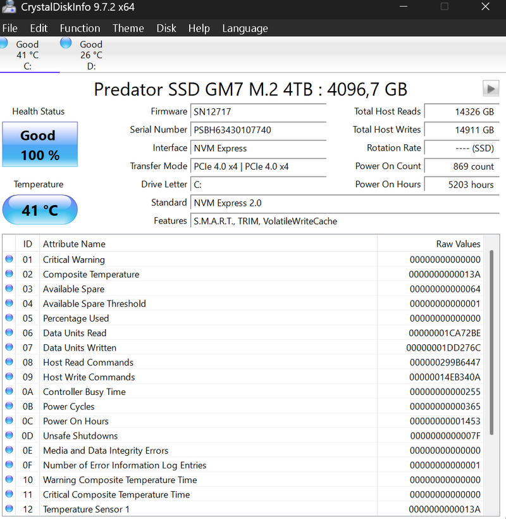Click the ID column header
The width and height of the screenshot is (506, 519).
pos(27,244)
